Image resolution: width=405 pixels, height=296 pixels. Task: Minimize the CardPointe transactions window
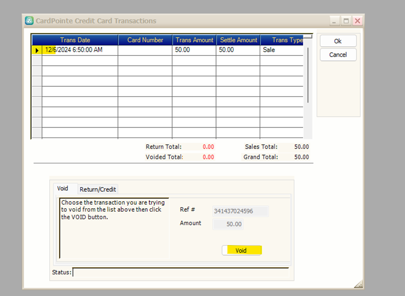tap(334, 21)
